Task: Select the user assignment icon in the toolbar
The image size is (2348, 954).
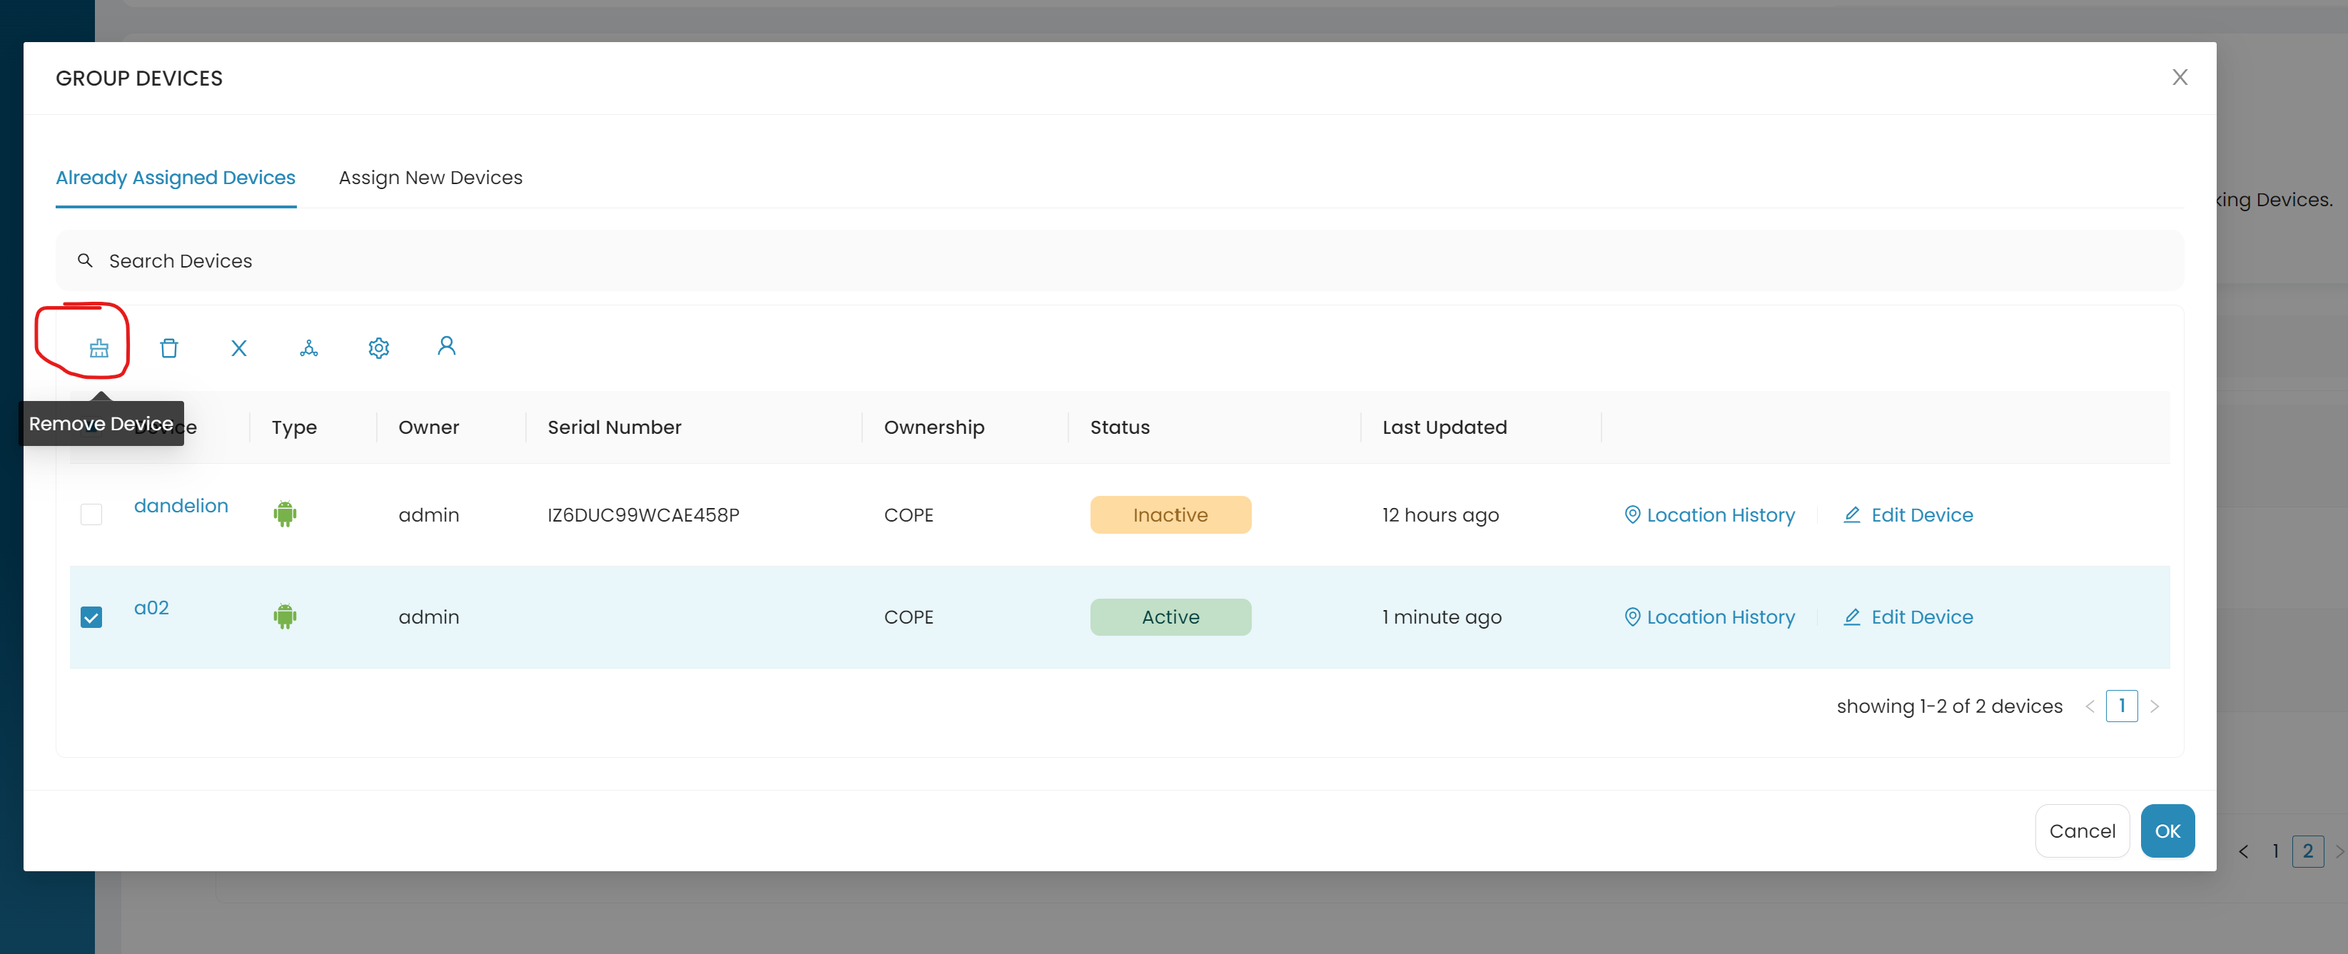Action: pyautogui.click(x=447, y=346)
